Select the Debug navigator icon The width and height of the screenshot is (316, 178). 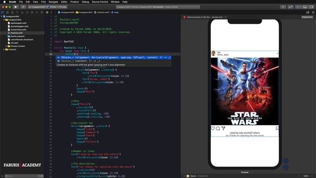coord(32,12)
